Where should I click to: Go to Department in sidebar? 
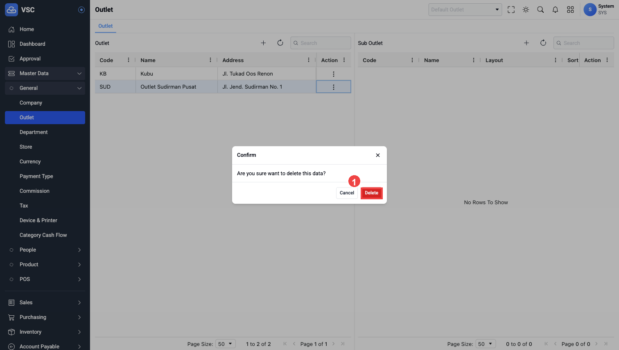(x=45, y=132)
